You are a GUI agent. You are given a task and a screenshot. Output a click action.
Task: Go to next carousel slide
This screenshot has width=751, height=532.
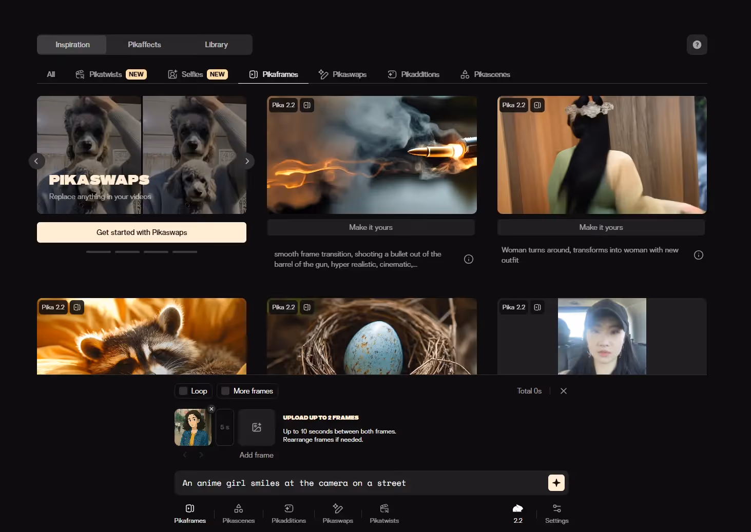(x=247, y=161)
